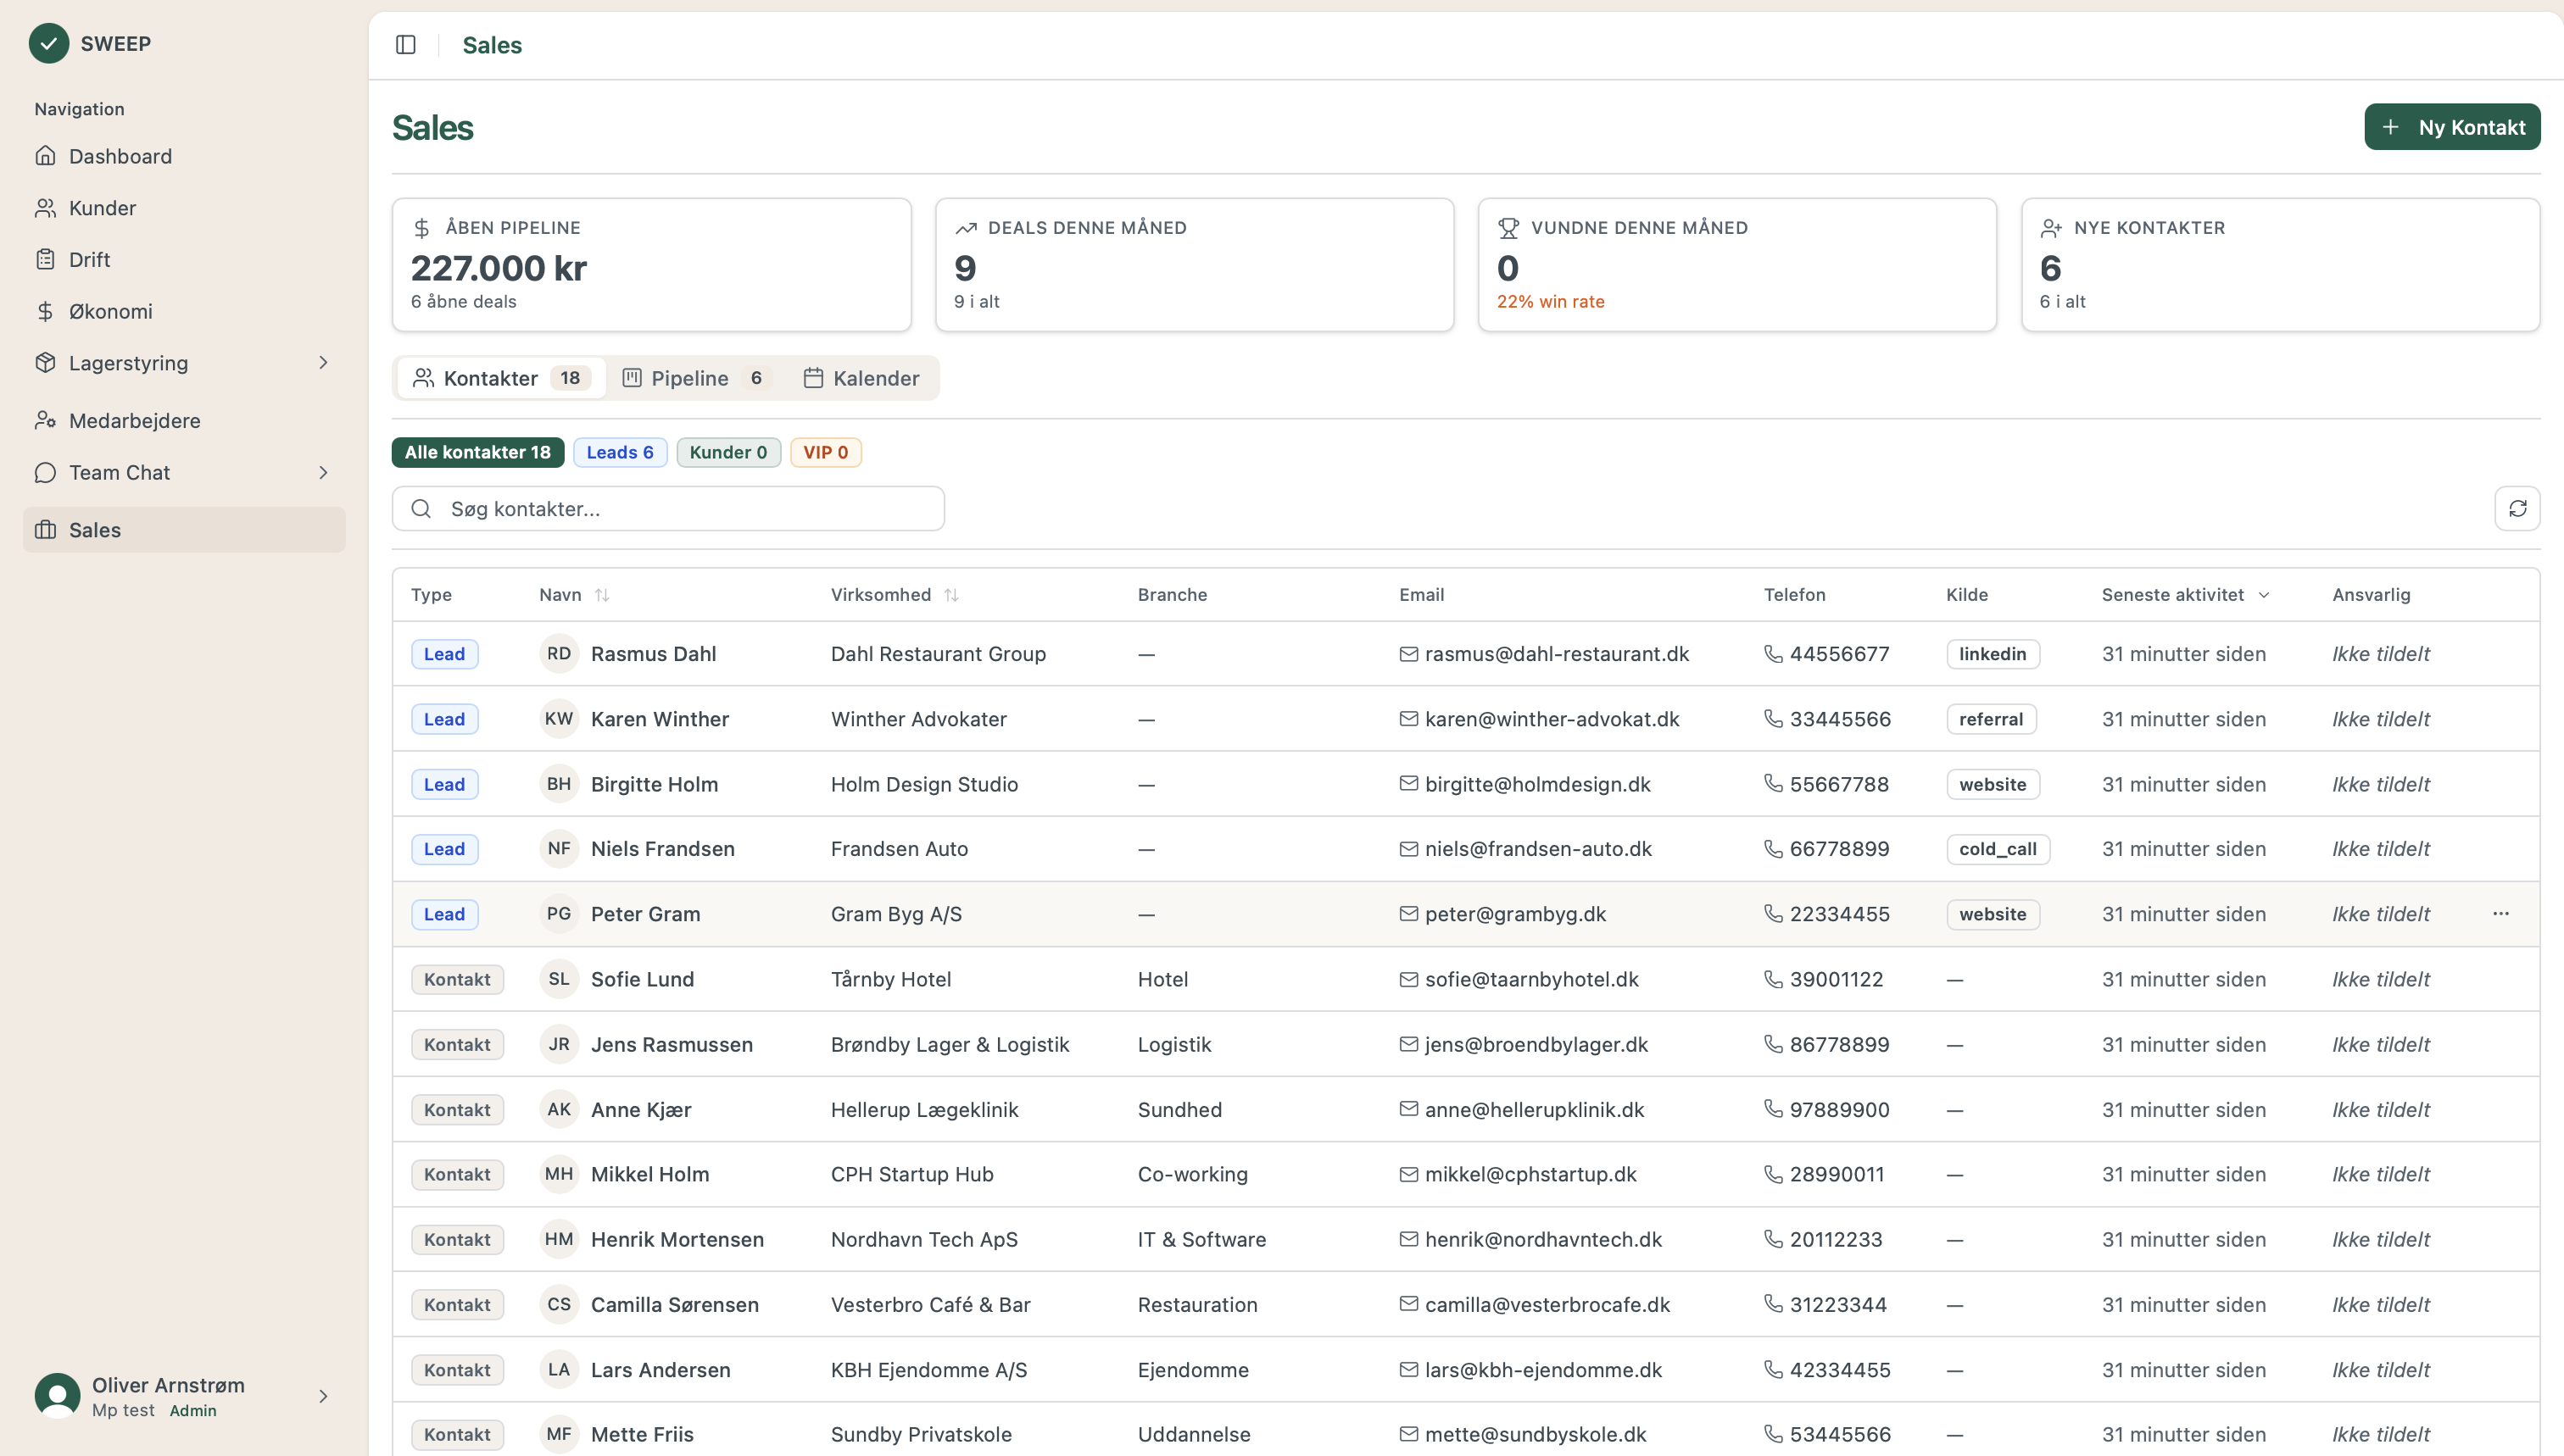Image resolution: width=2564 pixels, height=1456 pixels.
Task: Open Dashboard from sidebar
Action: 120,156
